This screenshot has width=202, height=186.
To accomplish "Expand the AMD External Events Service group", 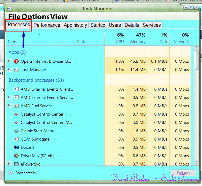I will pyautogui.click(x=9, y=97).
